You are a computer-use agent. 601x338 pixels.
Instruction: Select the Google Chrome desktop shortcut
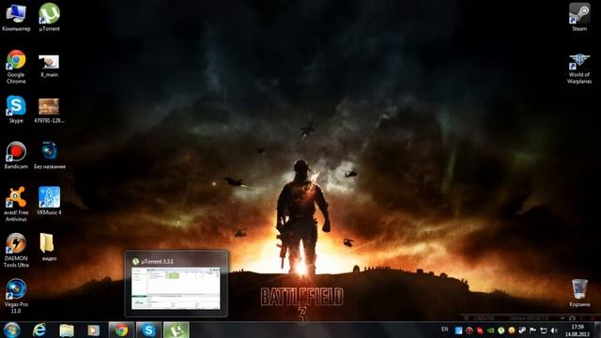click(16, 67)
